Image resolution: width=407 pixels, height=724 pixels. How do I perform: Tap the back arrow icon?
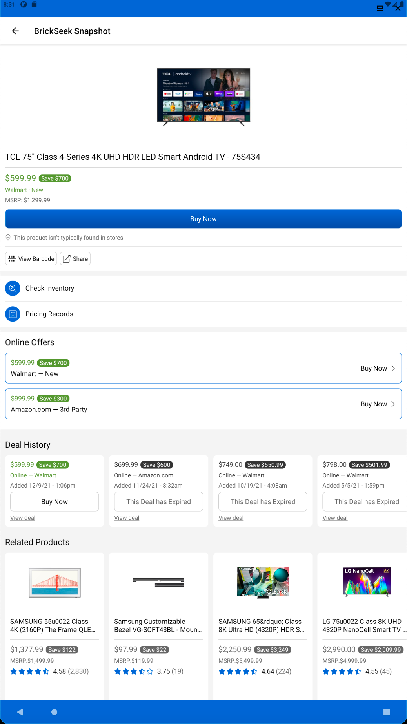pyautogui.click(x=15, y=31)
